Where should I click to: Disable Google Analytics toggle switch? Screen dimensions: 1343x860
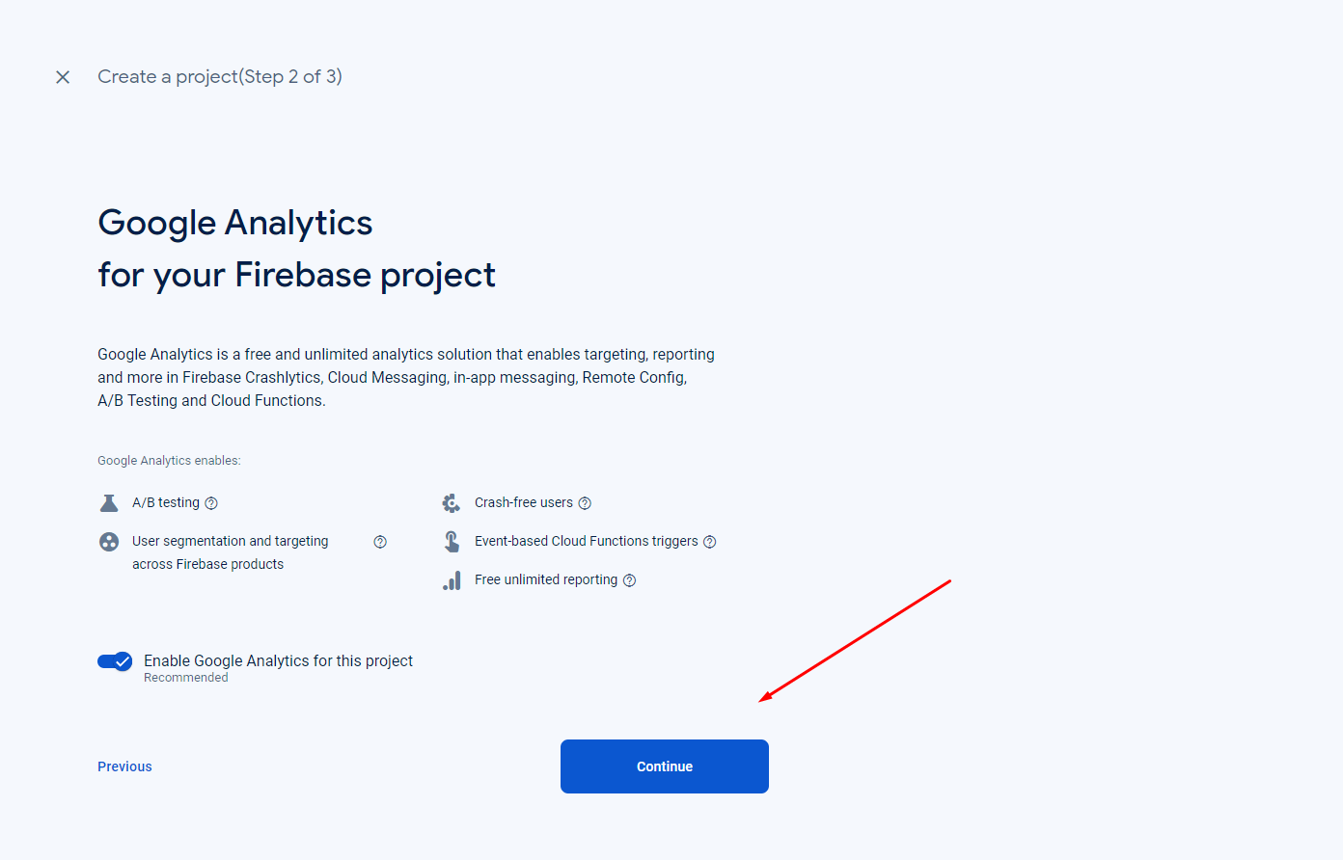pyautogui.click(x=115, y=661)
